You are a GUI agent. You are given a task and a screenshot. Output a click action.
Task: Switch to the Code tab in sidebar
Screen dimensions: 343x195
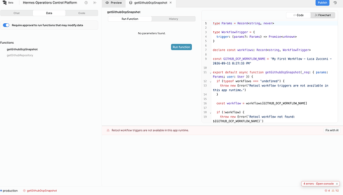82,13
